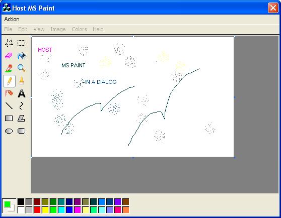Click the bottom-right canvas resize handle
This screenshot has height=218, width=281.
click(x=235, y=158)
